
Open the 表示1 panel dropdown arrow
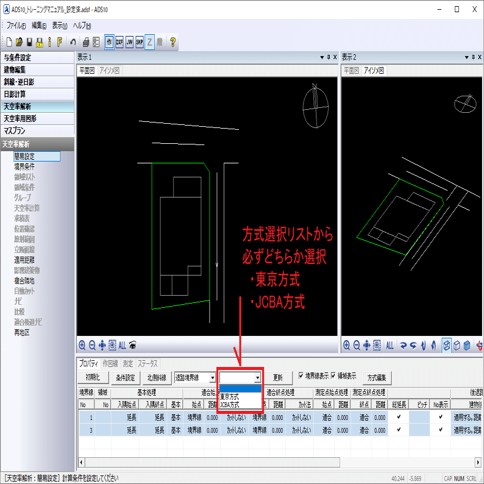click(322, 57)
